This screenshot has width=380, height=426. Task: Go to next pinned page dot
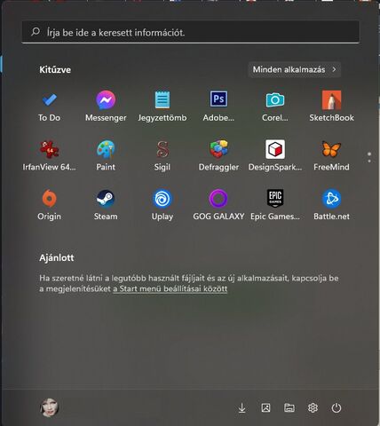click(369, 162)
